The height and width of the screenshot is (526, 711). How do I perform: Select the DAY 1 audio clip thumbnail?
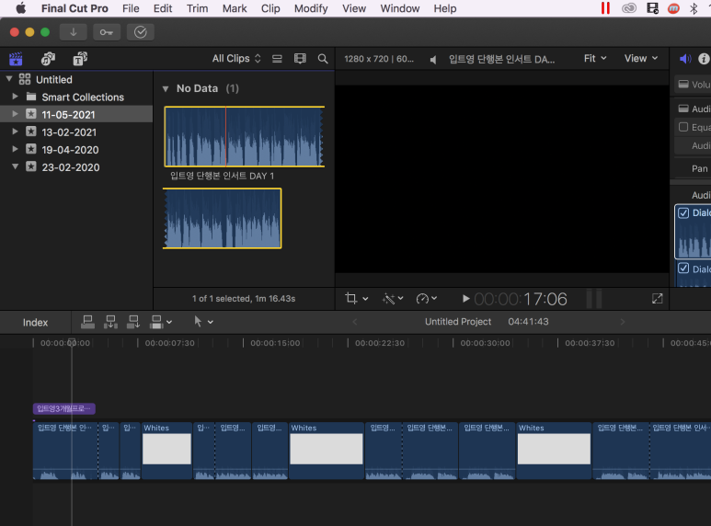point(245,136)
